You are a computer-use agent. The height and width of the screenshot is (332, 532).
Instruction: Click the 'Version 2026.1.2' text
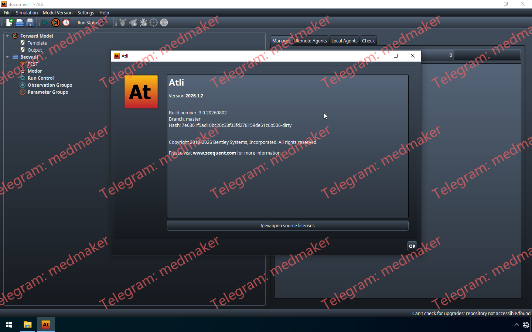click(186, 96)
